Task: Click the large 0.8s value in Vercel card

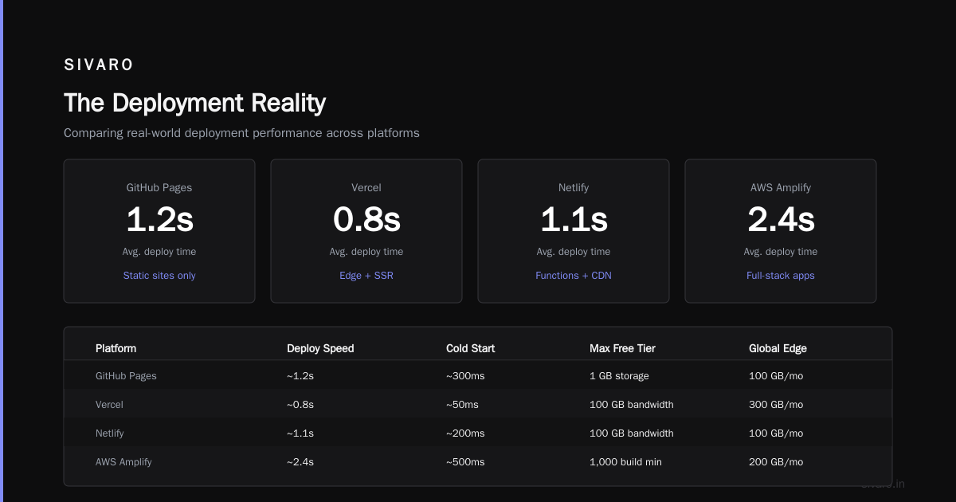Action: [366, 220]
